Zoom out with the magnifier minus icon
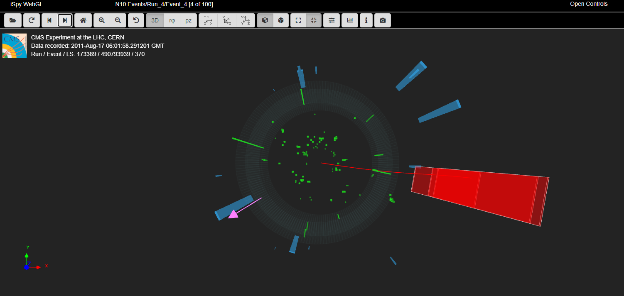The image size is (624, 296). click(x=118, y=20)
